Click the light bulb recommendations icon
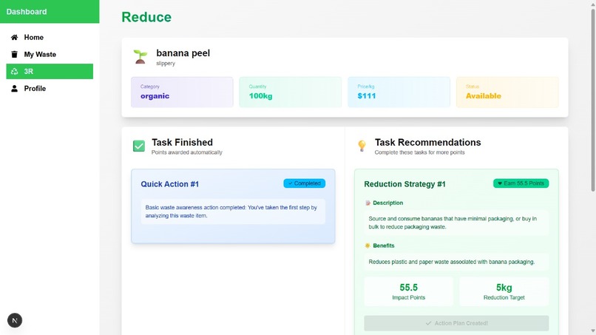 (362, 146)
